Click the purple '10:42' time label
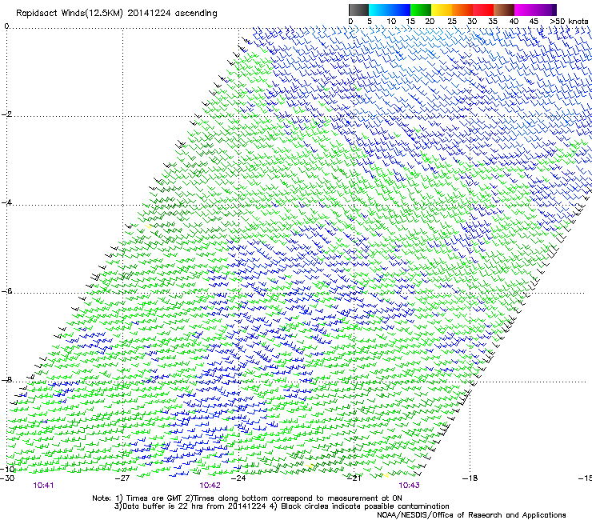The width and height of the screenshot is (592, 520). (210, 486)
